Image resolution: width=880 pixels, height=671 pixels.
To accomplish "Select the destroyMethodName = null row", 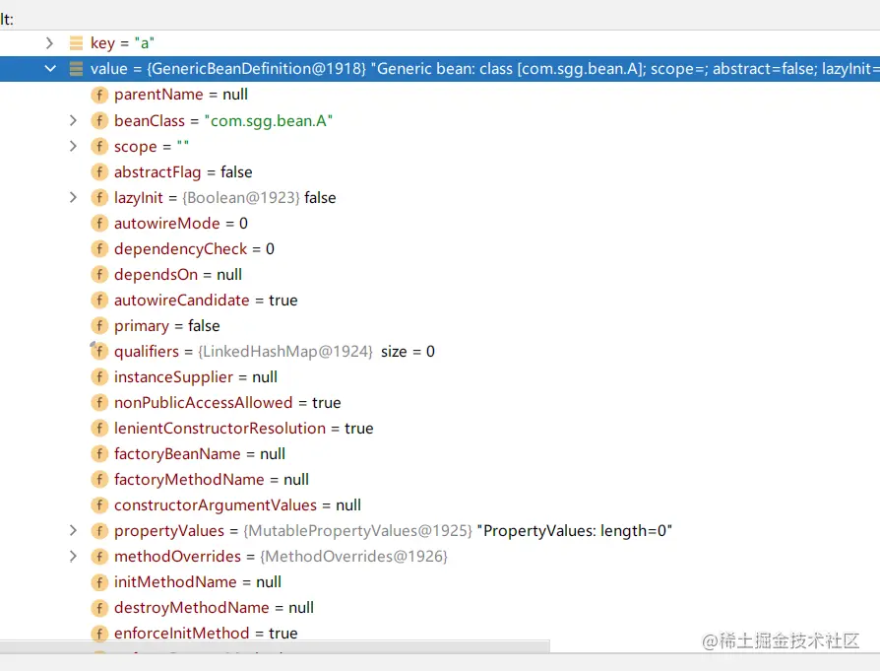I will 214,608.
